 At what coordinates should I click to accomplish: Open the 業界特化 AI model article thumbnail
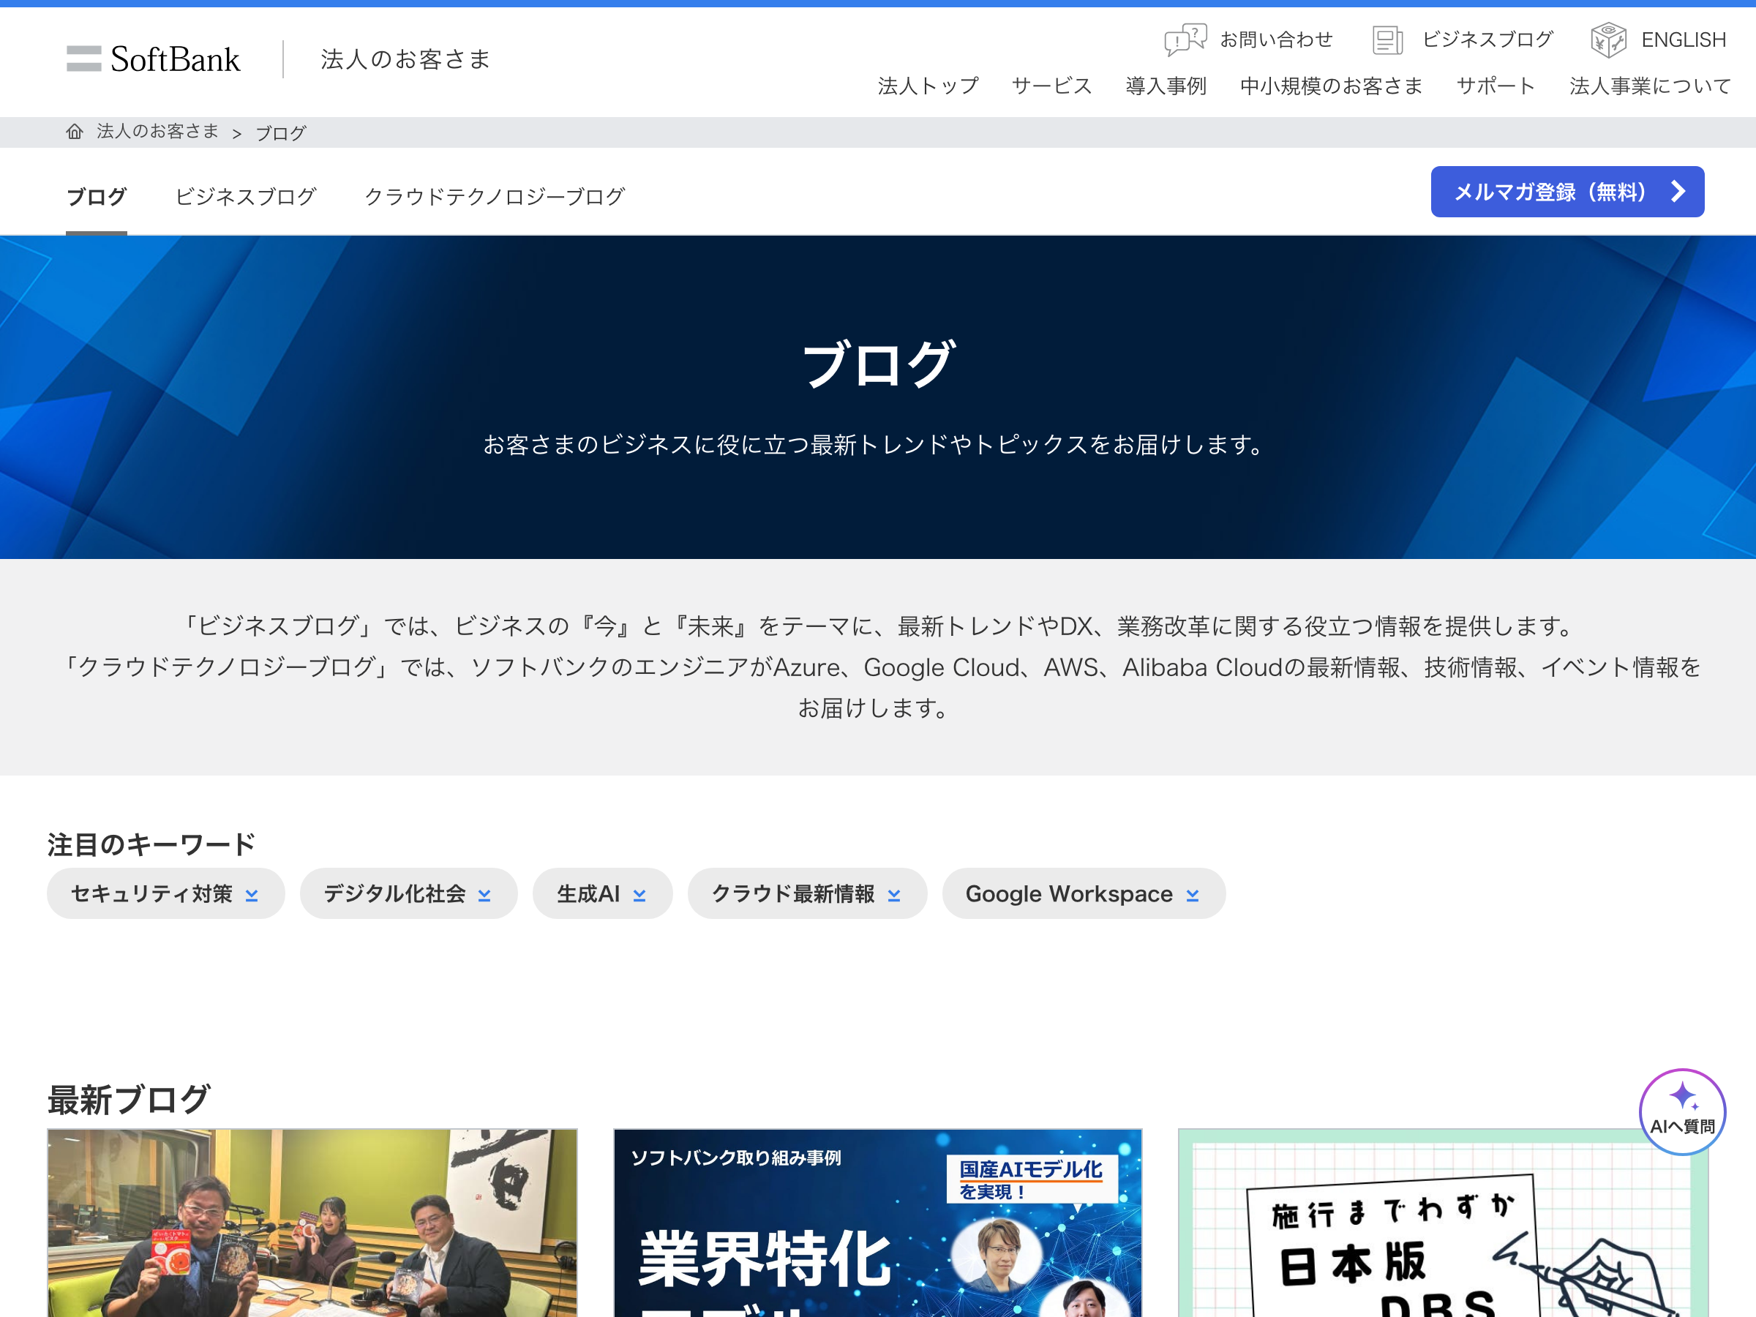878,1223
